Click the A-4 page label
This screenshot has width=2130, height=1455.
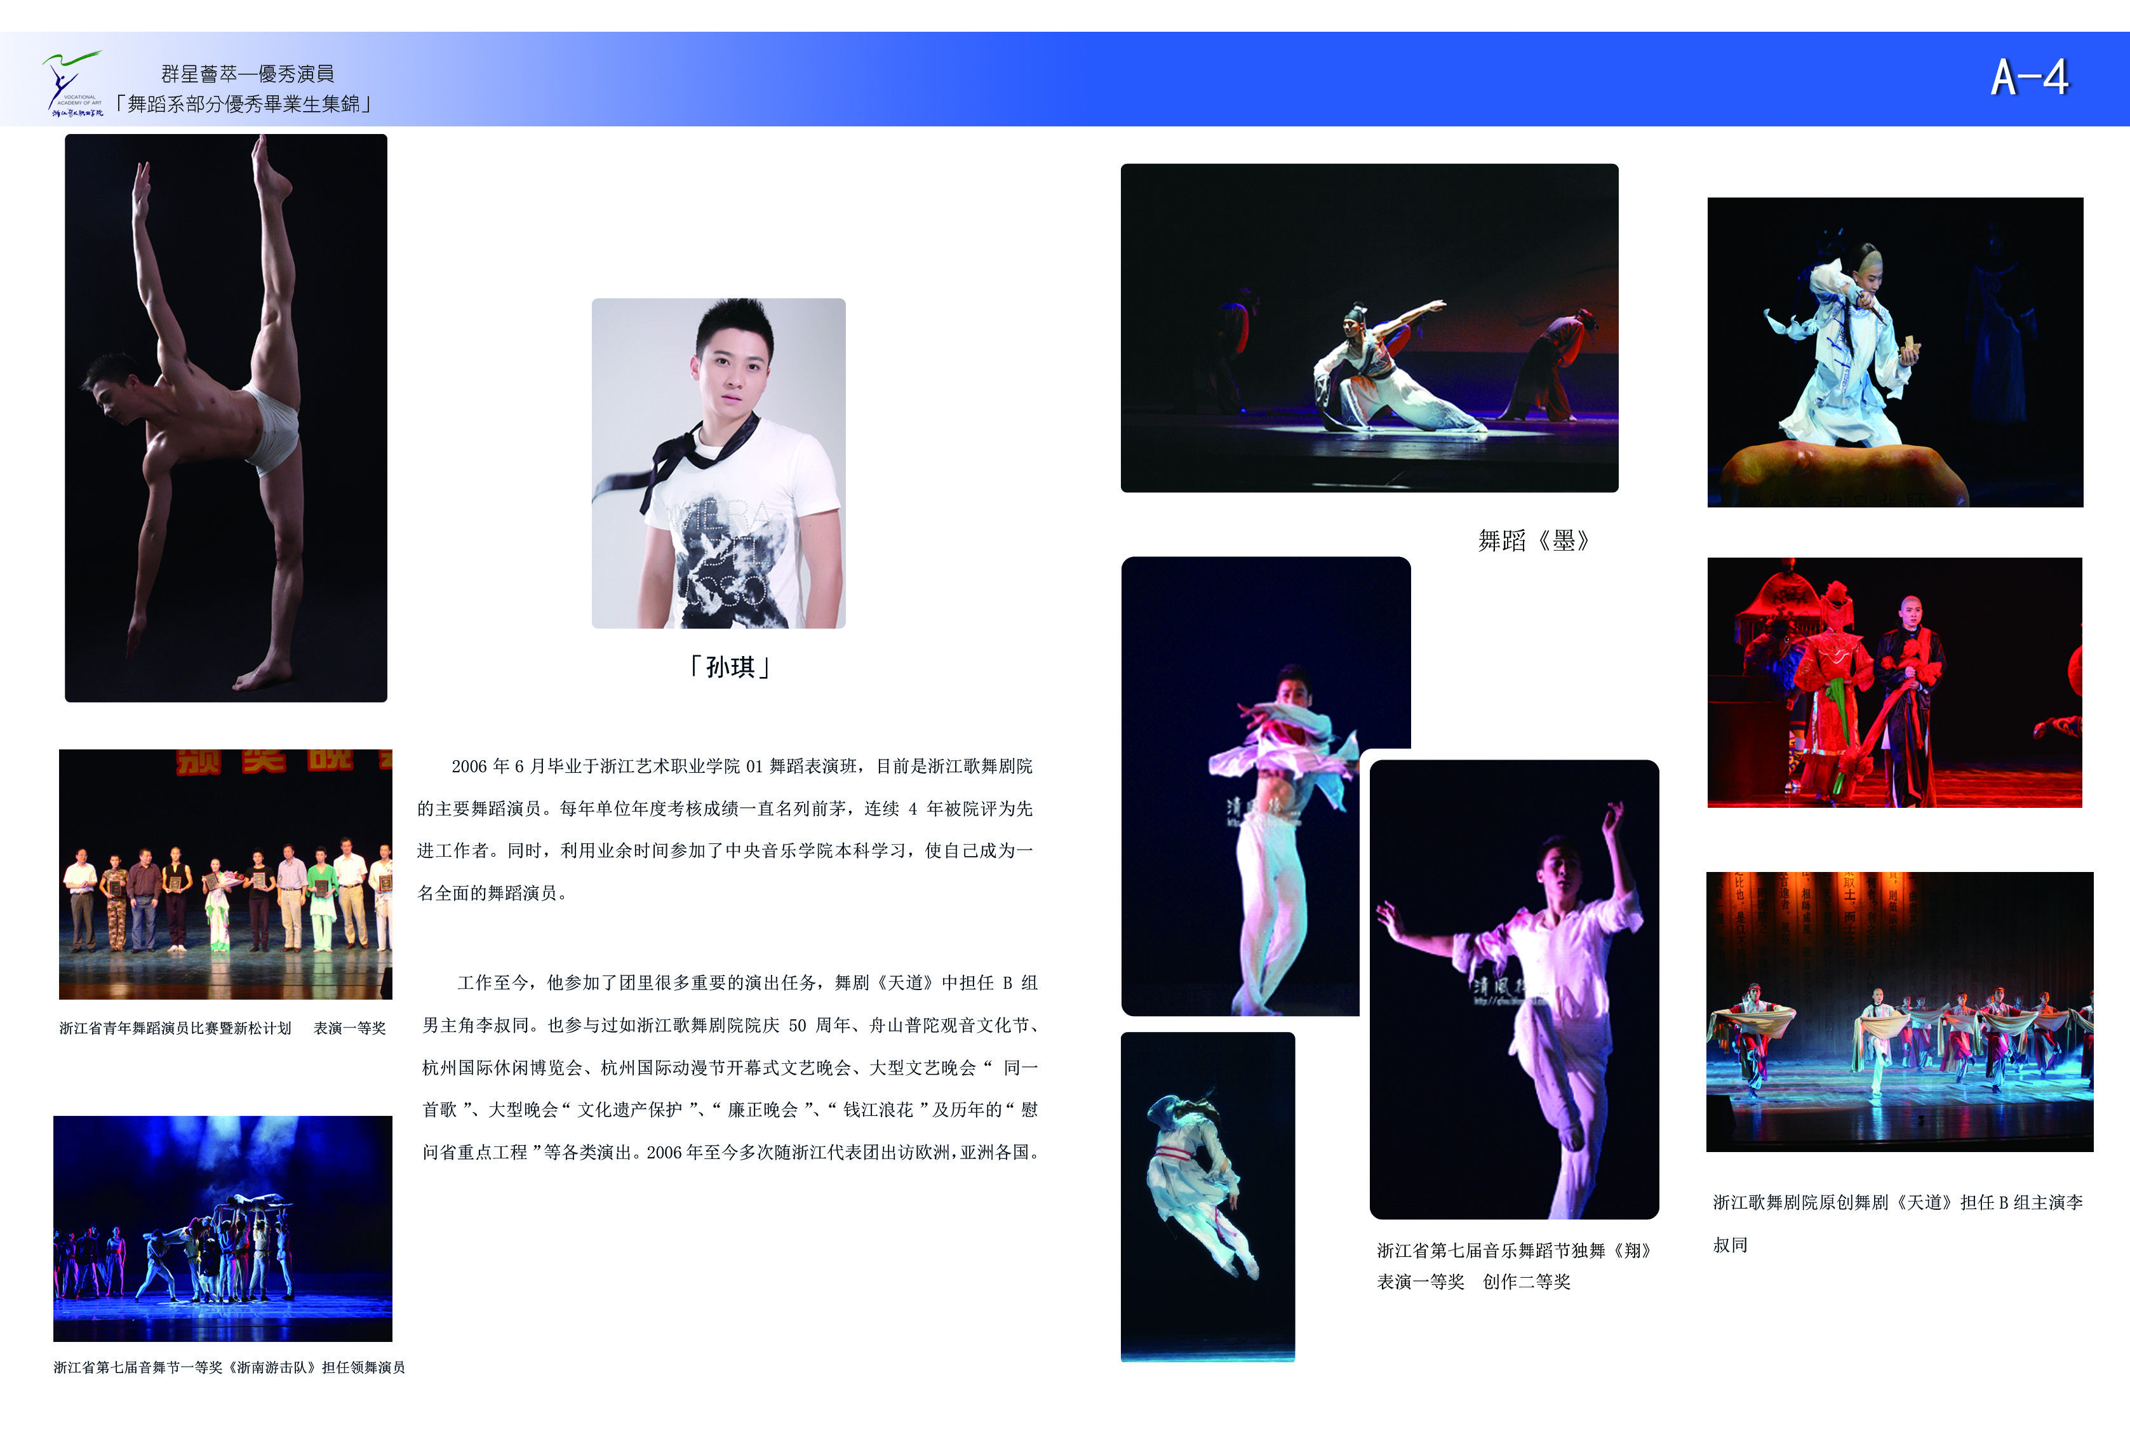coord(2029,78)
